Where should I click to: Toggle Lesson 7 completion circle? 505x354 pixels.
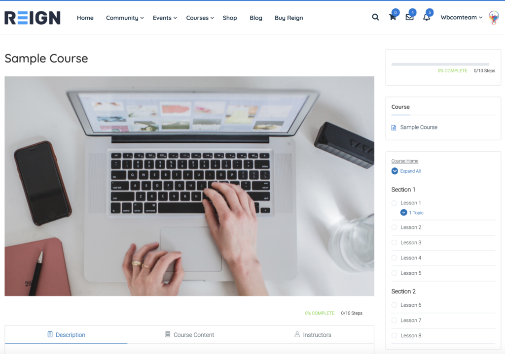(394, 320)
